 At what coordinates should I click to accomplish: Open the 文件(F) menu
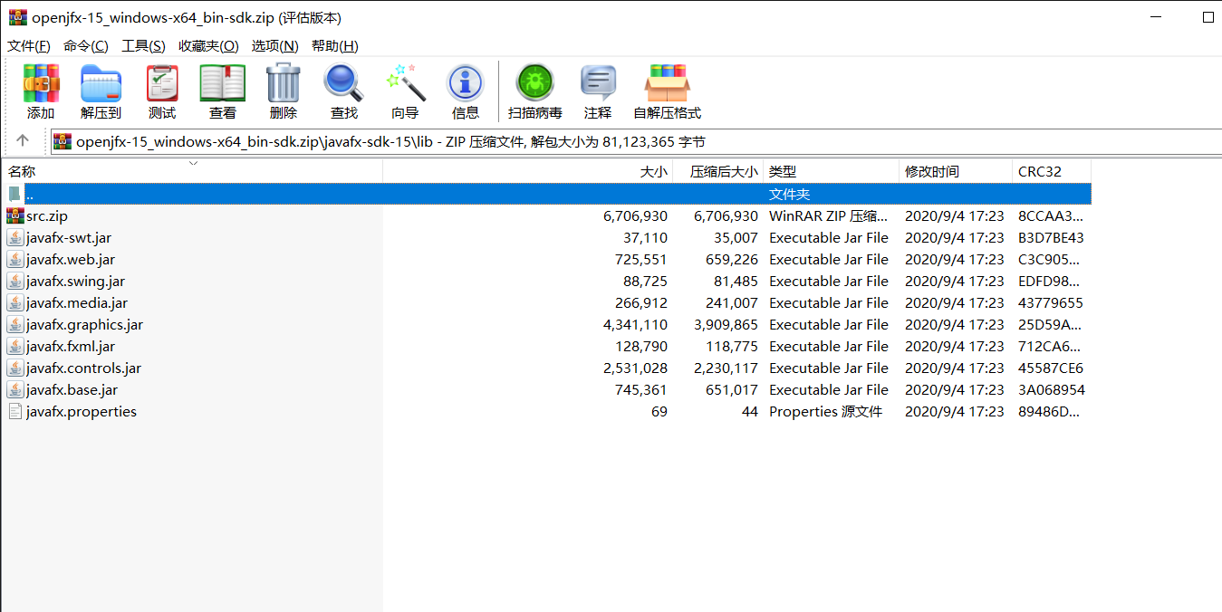point(29,46)
